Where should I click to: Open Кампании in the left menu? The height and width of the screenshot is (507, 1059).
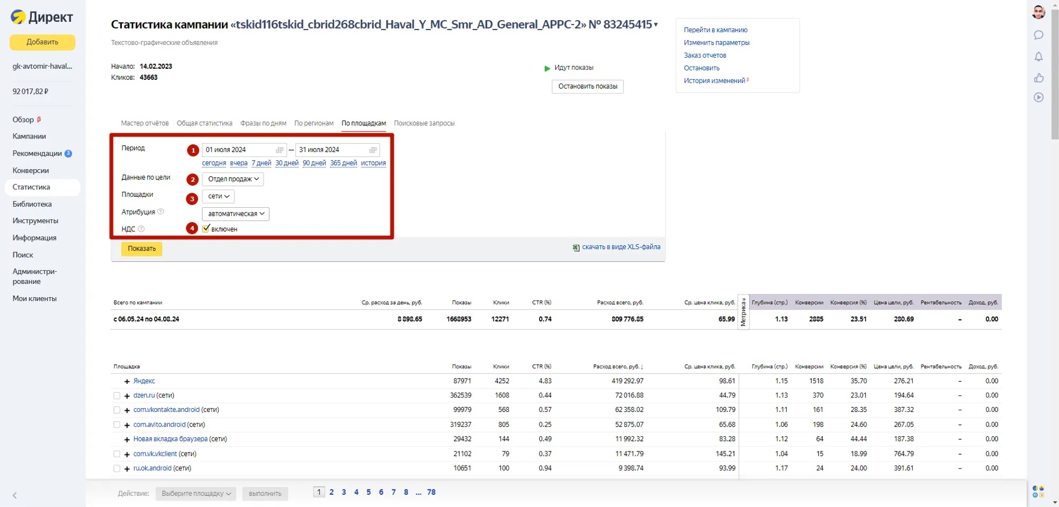coord(29,136)
